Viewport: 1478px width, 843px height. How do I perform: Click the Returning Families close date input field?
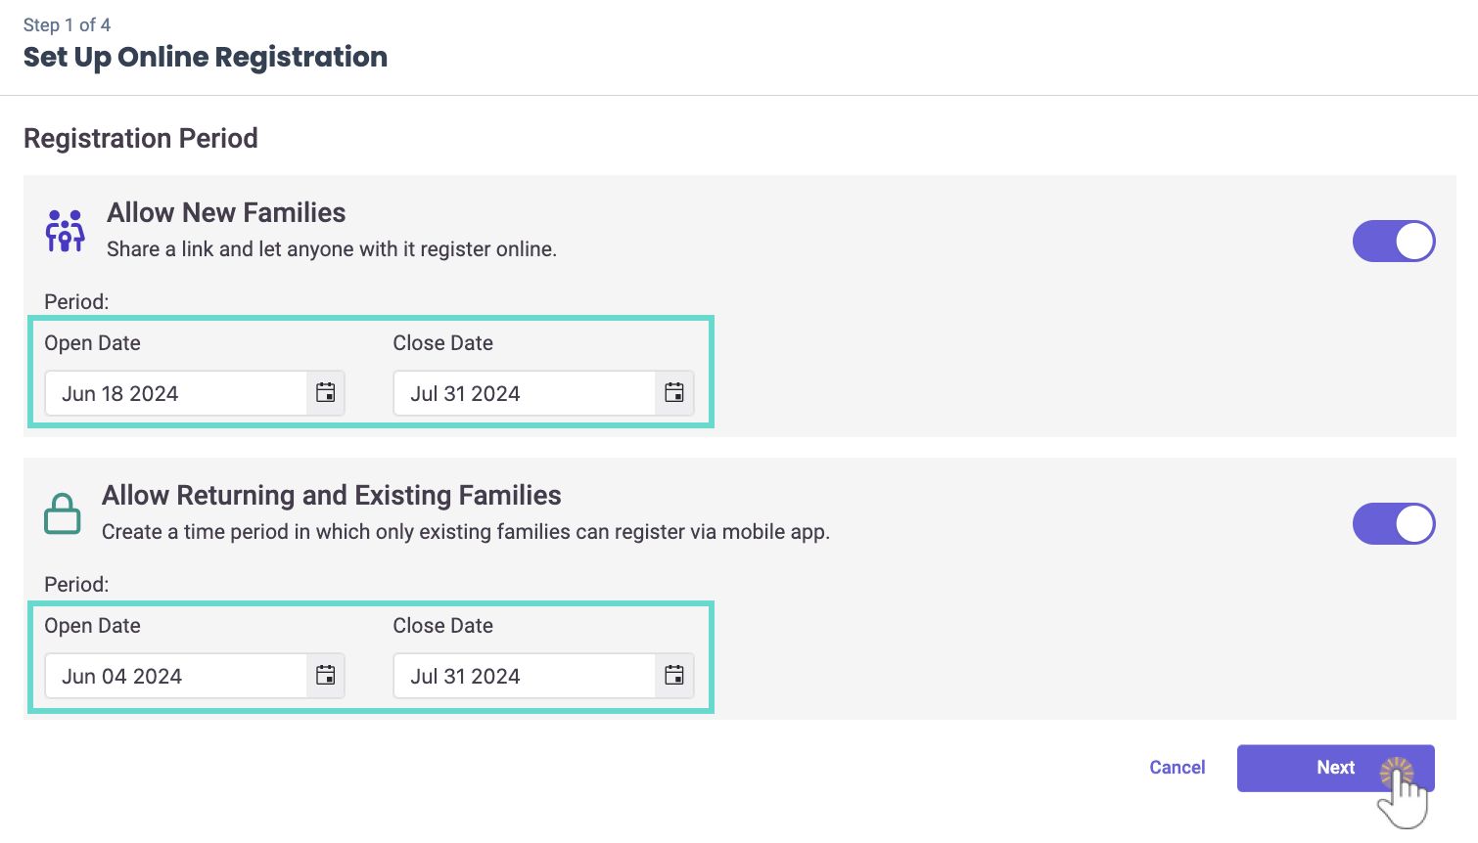(524, 676)
